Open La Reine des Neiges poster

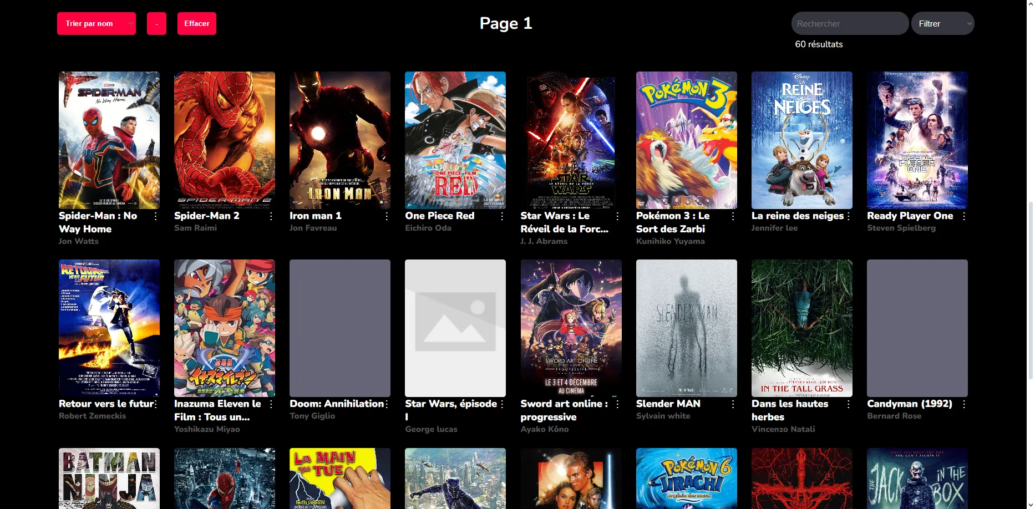[802, 140]
